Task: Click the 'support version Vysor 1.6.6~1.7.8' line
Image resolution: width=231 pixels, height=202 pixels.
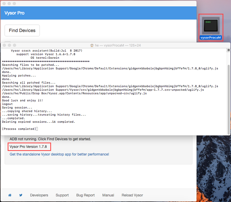Action: tap(46, 54)
